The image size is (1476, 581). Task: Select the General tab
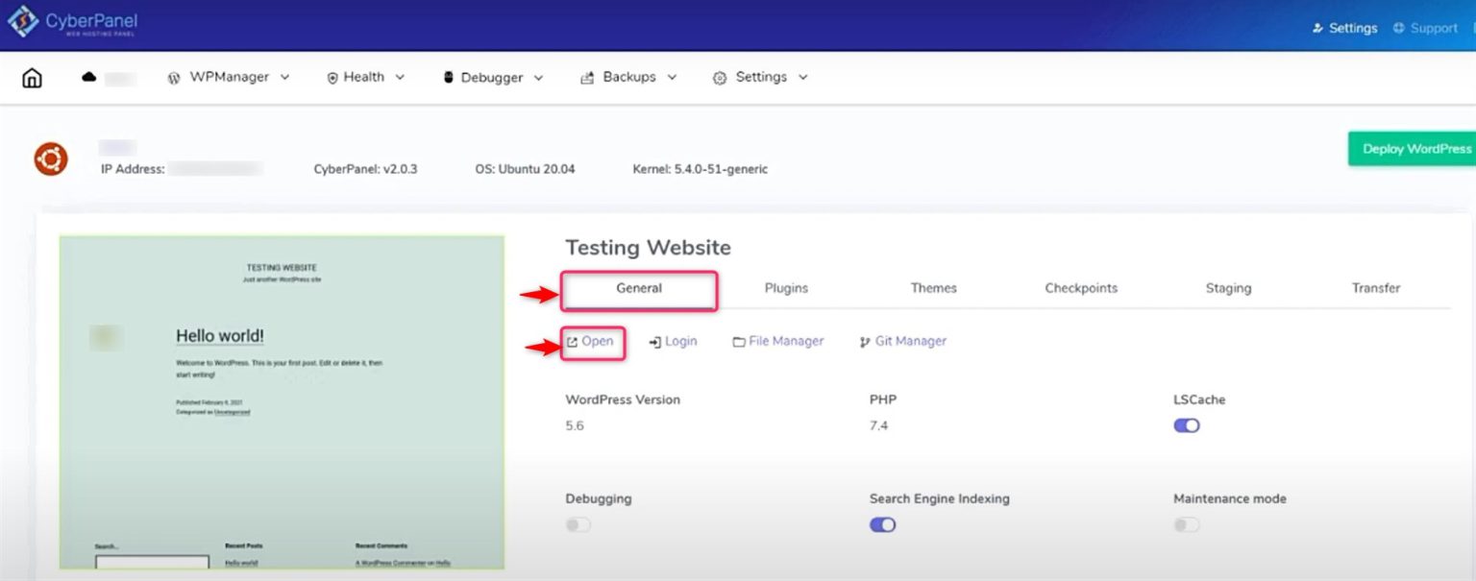639,288
